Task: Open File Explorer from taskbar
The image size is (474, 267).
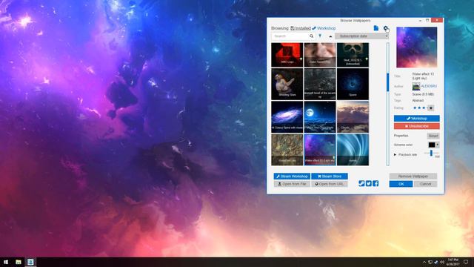Action: 19,262
